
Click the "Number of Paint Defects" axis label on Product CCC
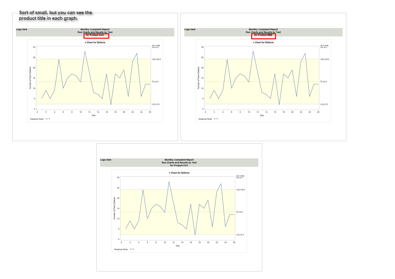(x=114, y=207)
